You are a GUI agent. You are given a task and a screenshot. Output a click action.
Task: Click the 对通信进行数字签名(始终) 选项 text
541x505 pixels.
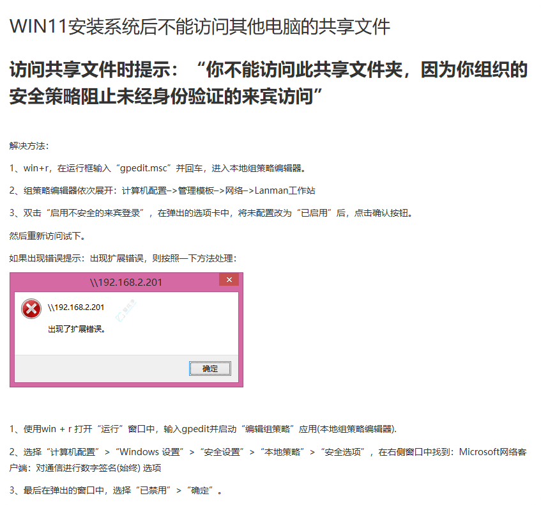[x=98, y=468]
